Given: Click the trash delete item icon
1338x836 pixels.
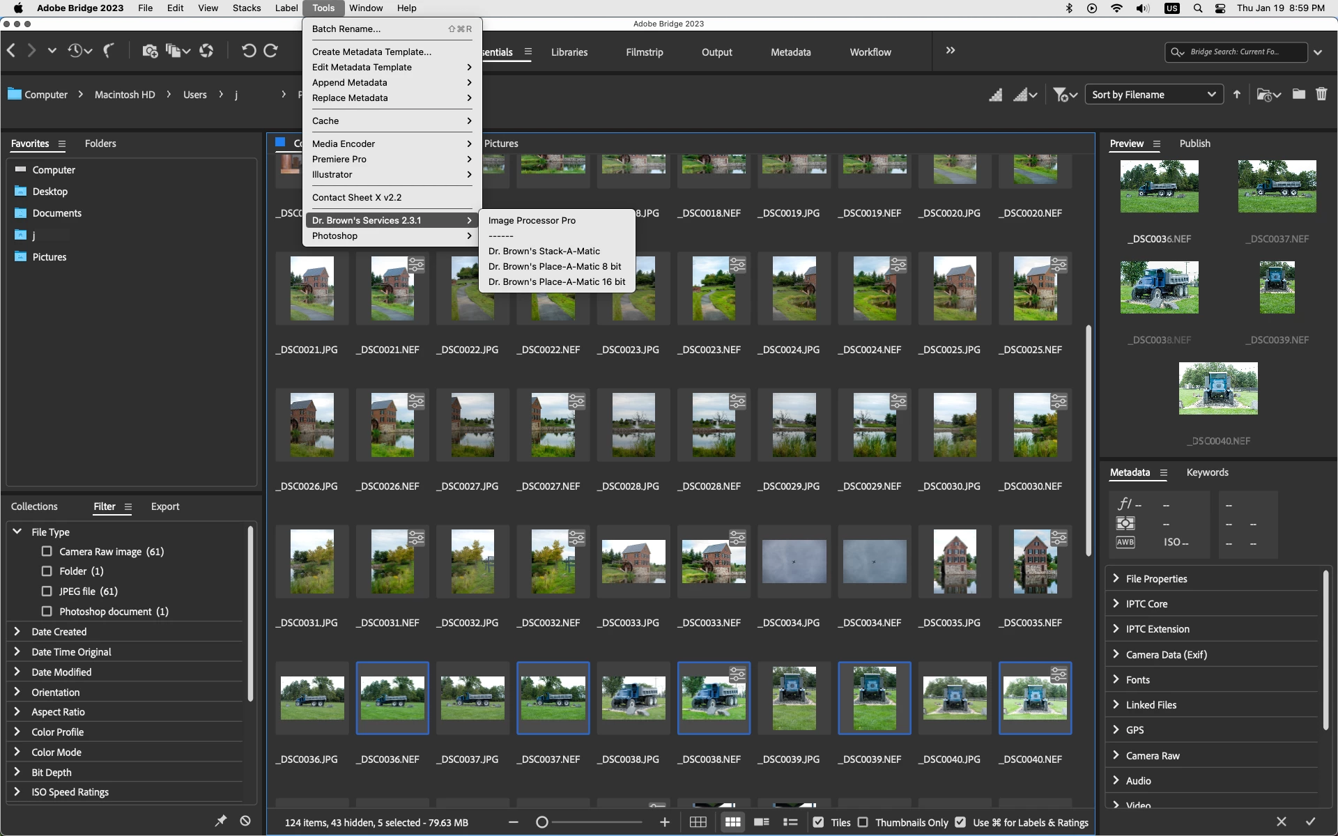Looking at the screenshot, I should [x=1321, y=94].
